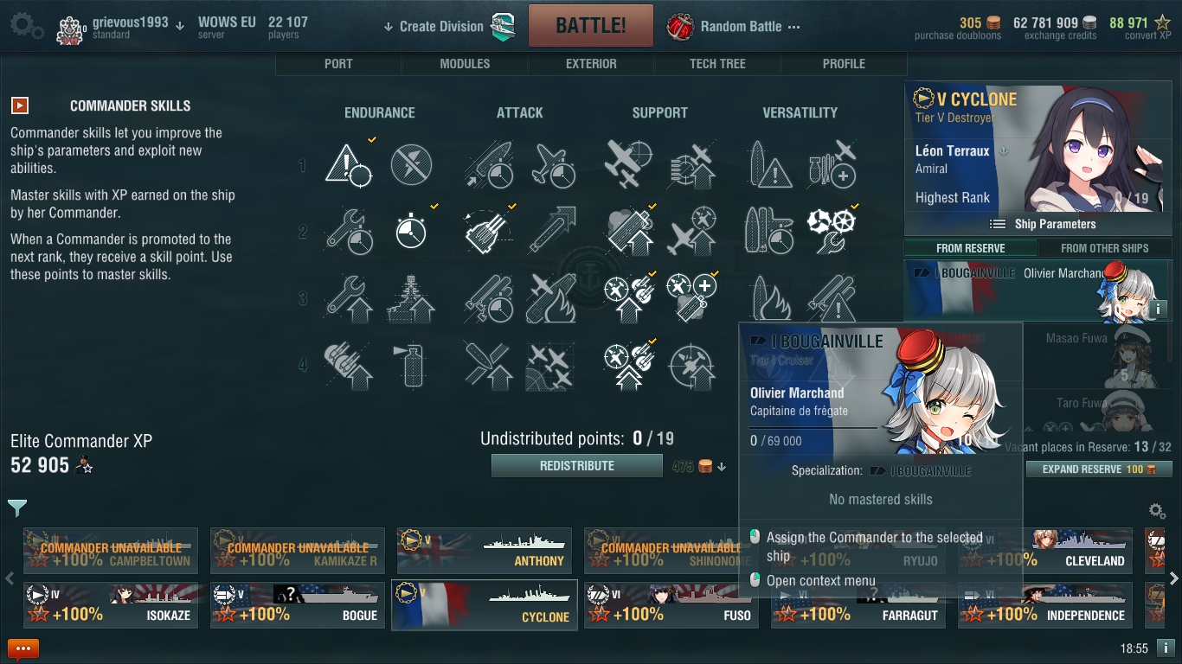The width and height of the screenshot is (1182, 664).
Task: Click the commander skills video play icon
Action: coord(19,105)
